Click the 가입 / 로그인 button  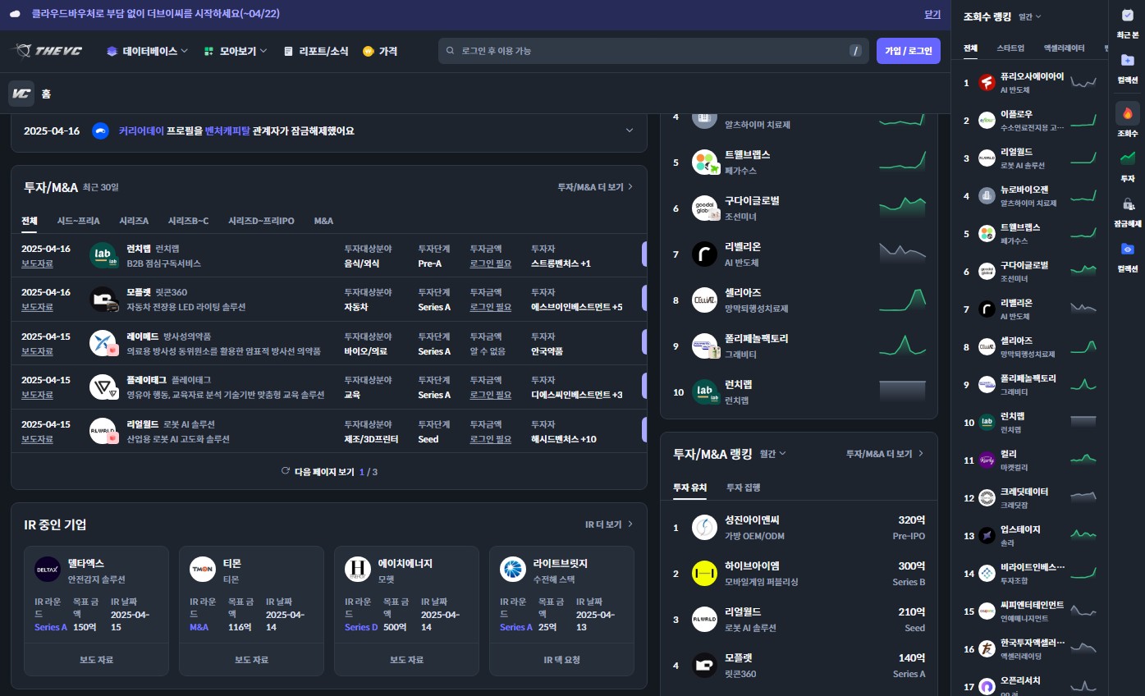pyautogui.click(x=909, y=51)
